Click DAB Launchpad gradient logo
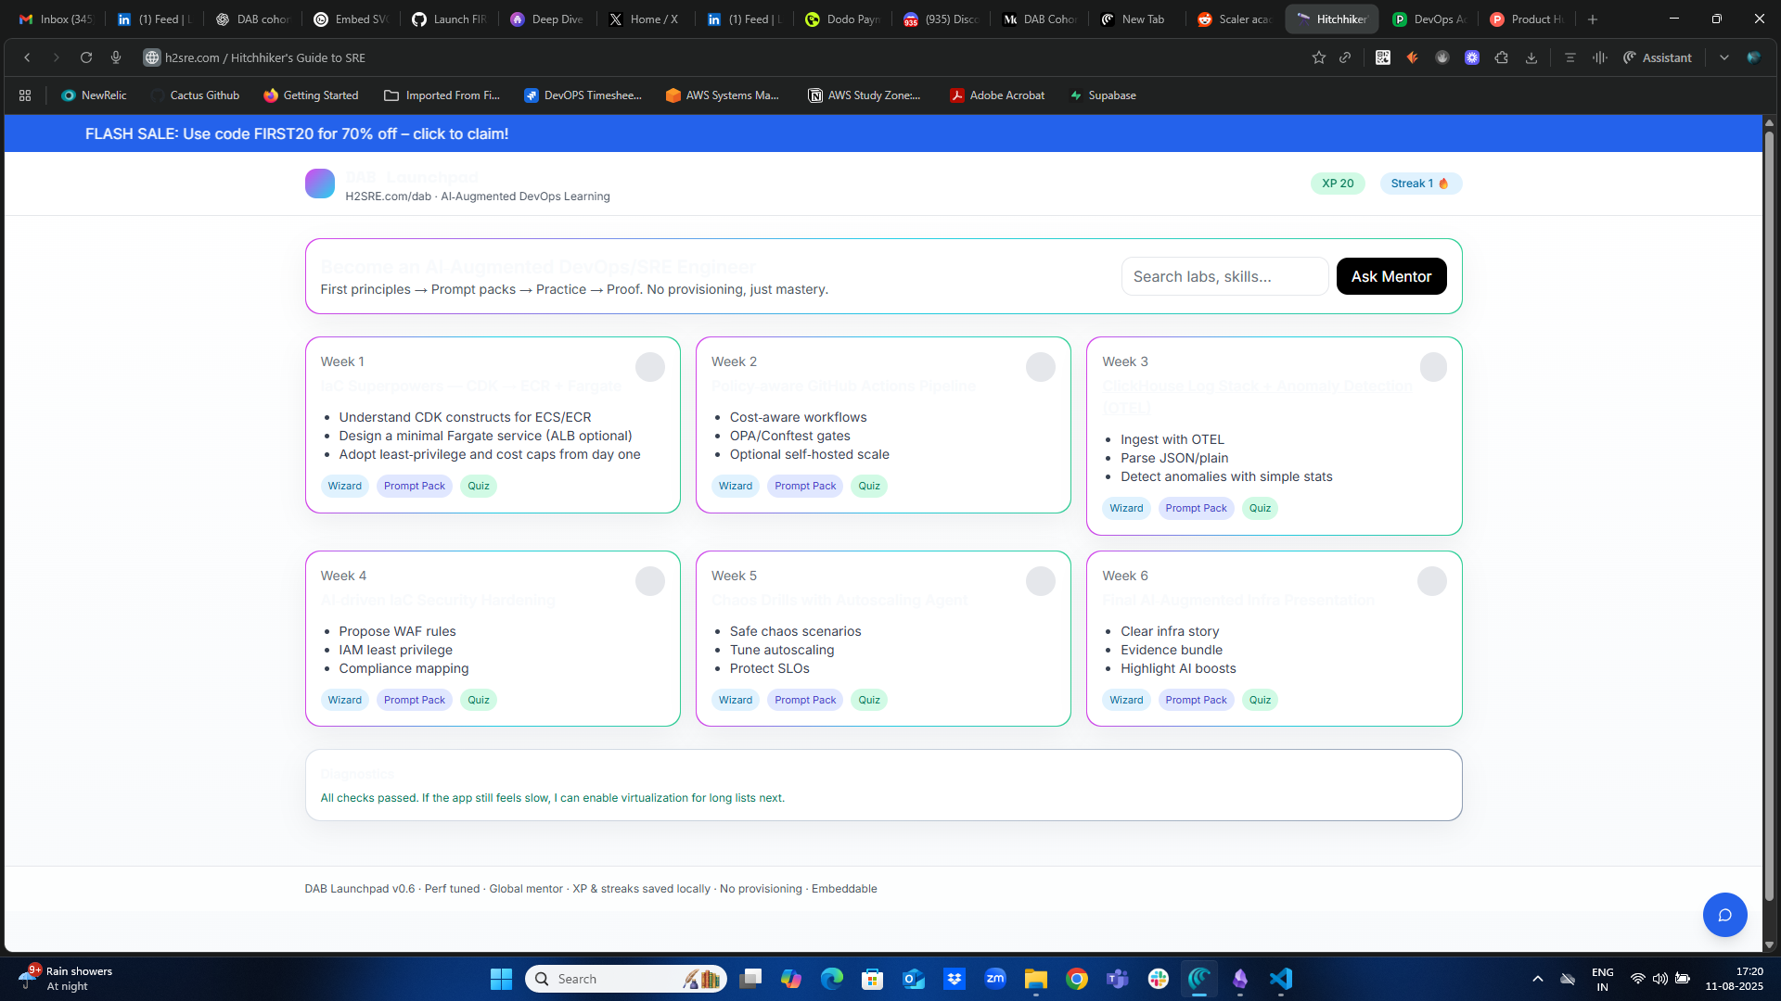The image size is (1781, 1001). click(319, 184)
